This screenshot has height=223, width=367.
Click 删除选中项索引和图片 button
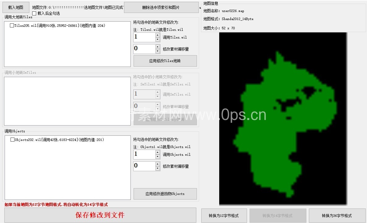click(161, 7)
